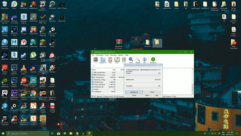Select the GeForce Experience desktop icon

5,82
